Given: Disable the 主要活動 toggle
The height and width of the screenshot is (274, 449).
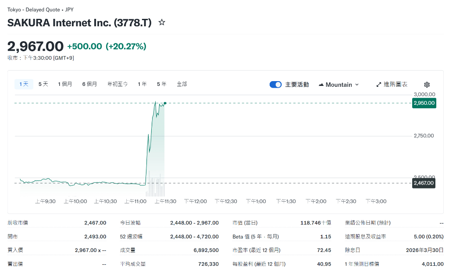Looking at the screenshot, I should 275,84.
